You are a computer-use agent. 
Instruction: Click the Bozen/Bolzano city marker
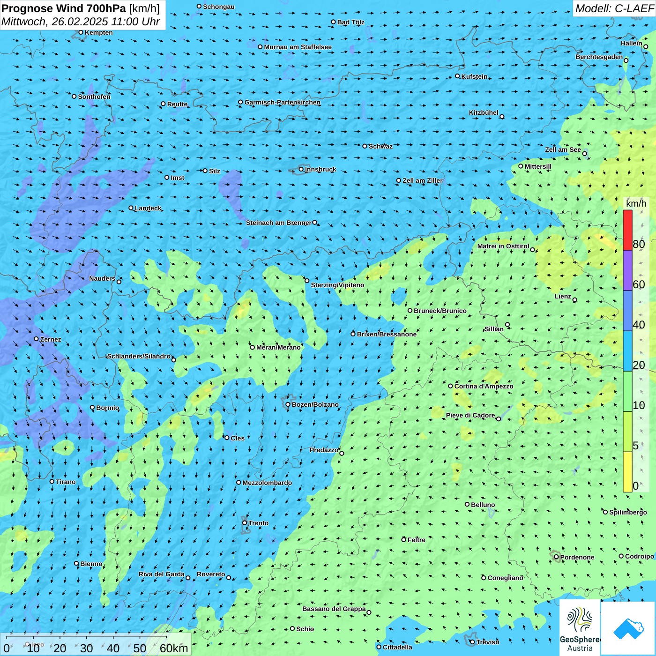coord(288,404)
